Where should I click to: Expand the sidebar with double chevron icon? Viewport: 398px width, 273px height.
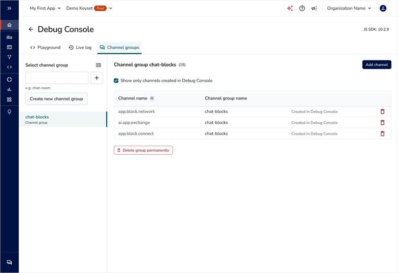(9, 8)
